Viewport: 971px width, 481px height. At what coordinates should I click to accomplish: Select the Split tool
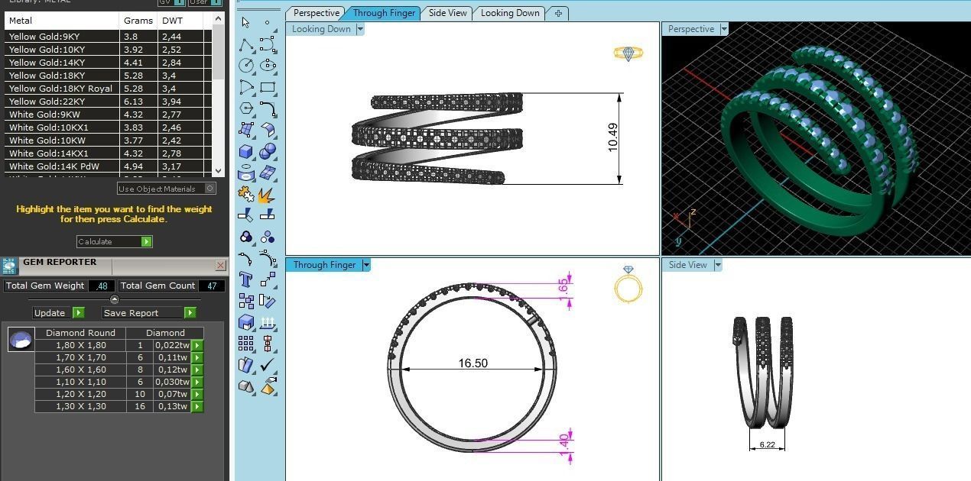pyautogui.click(x=268, y=216)
